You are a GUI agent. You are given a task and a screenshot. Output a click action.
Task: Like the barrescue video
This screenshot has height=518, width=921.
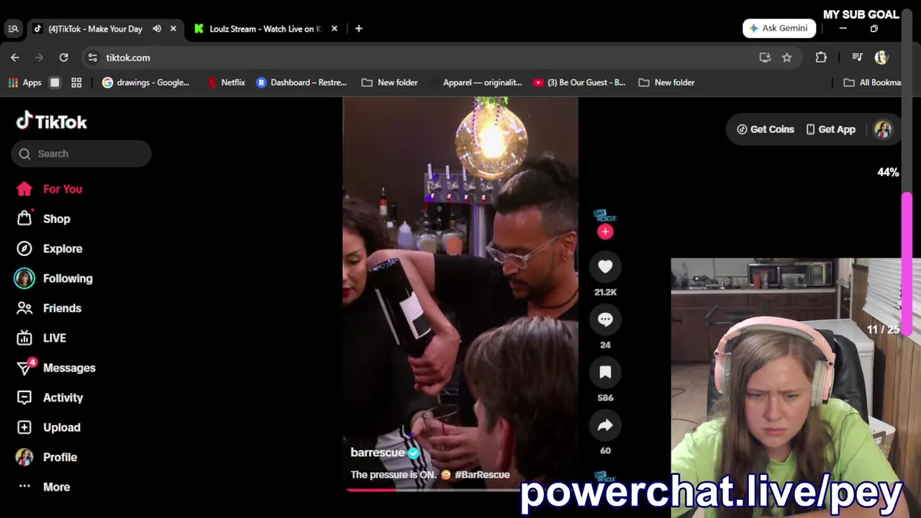coord(605,267)
